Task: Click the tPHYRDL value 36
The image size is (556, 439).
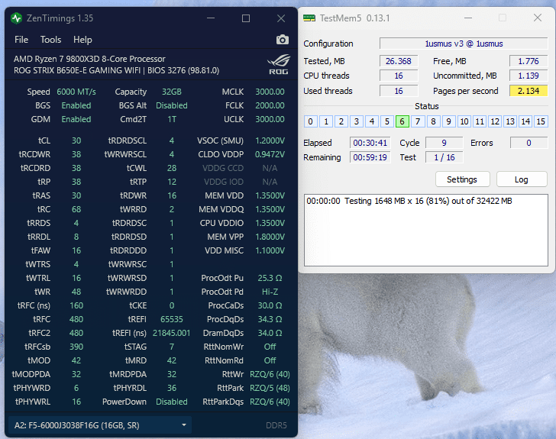Action: click(172, 388)
